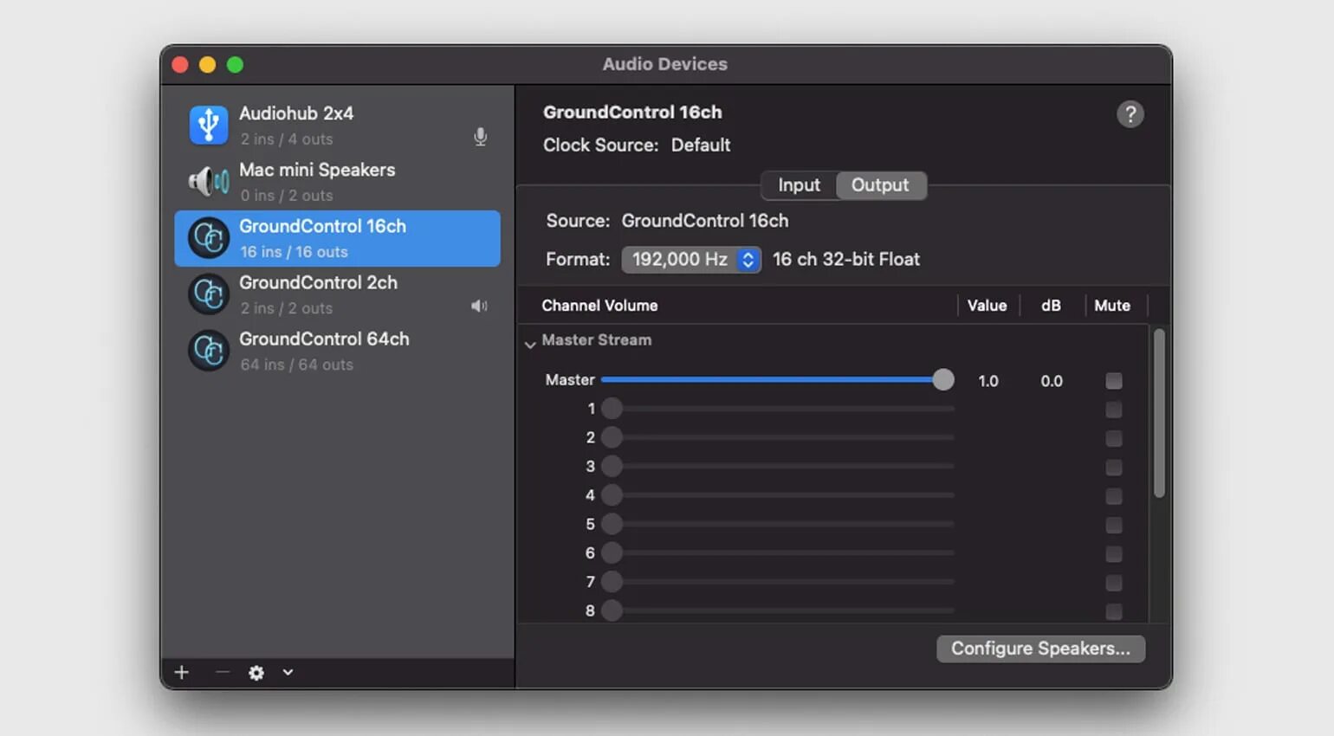
Task: Click the GroundControl 2ch device icon
Action: pos(208,294)
